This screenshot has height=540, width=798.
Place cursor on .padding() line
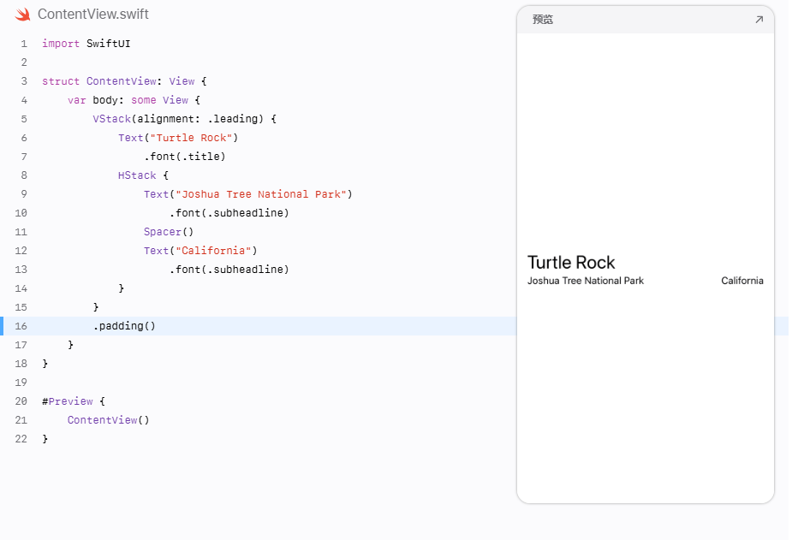coord(124,326)
